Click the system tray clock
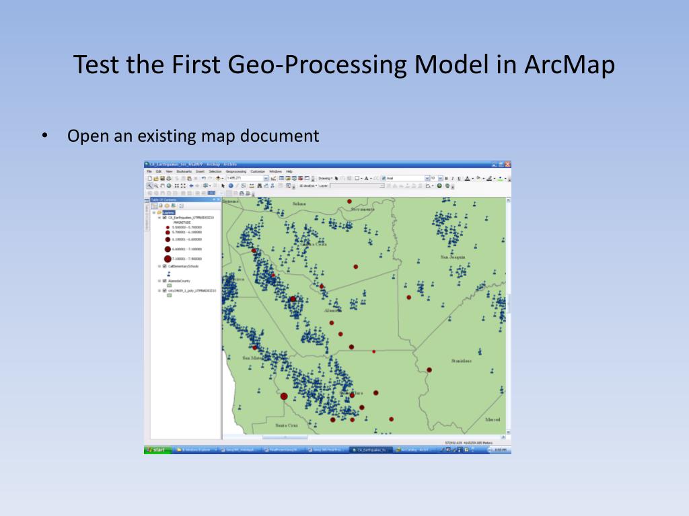The image size is (689, 516). 500,449
